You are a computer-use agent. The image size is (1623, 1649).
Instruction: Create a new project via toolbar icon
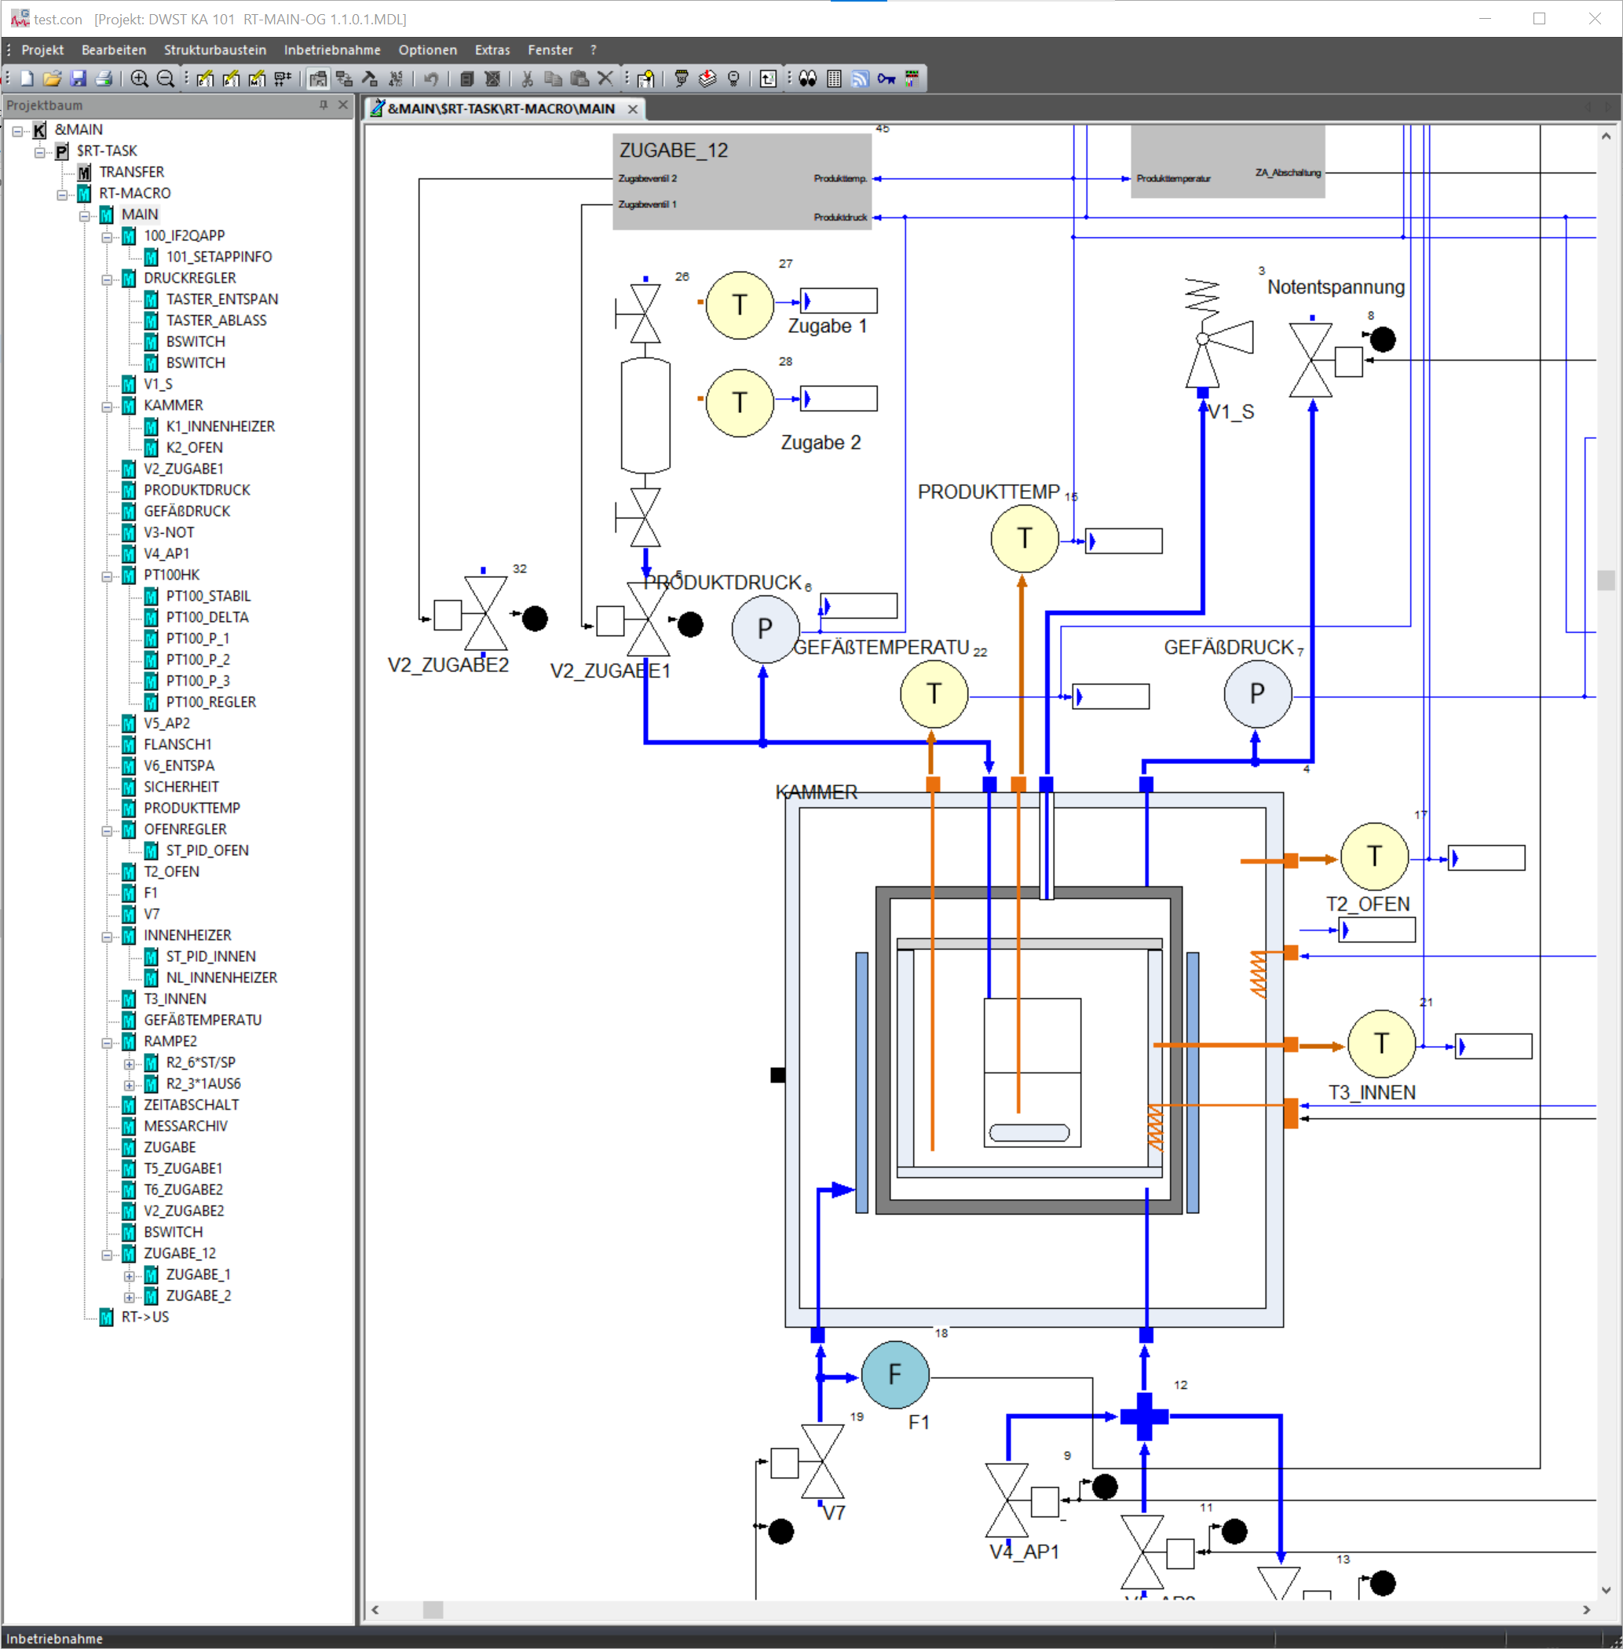(27, 79)
